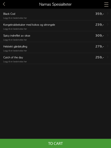Tap the chevron next to Helstekt gårdskylling

[x=108, y=46]
